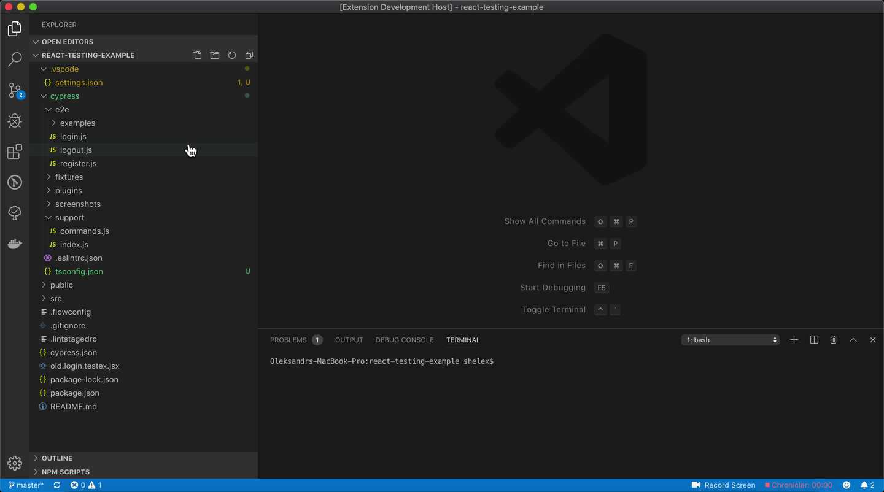The height and width of the screenshot is (492, 884).
Task: Open settings.json file
Action: (144, 83)
